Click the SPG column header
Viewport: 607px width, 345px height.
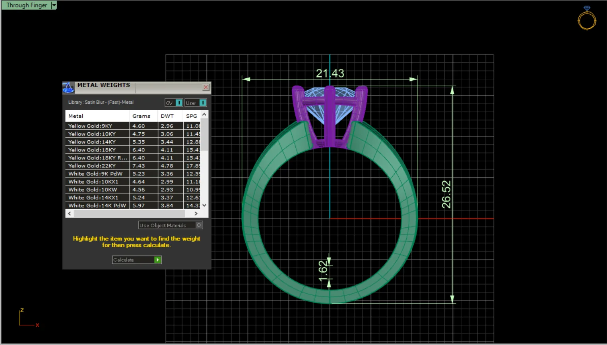[192, 116]
